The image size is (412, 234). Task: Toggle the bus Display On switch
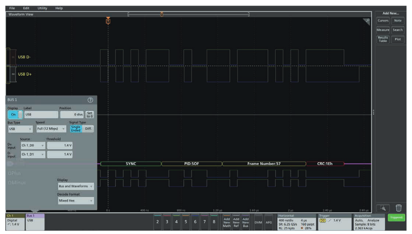tap(15, 114)
